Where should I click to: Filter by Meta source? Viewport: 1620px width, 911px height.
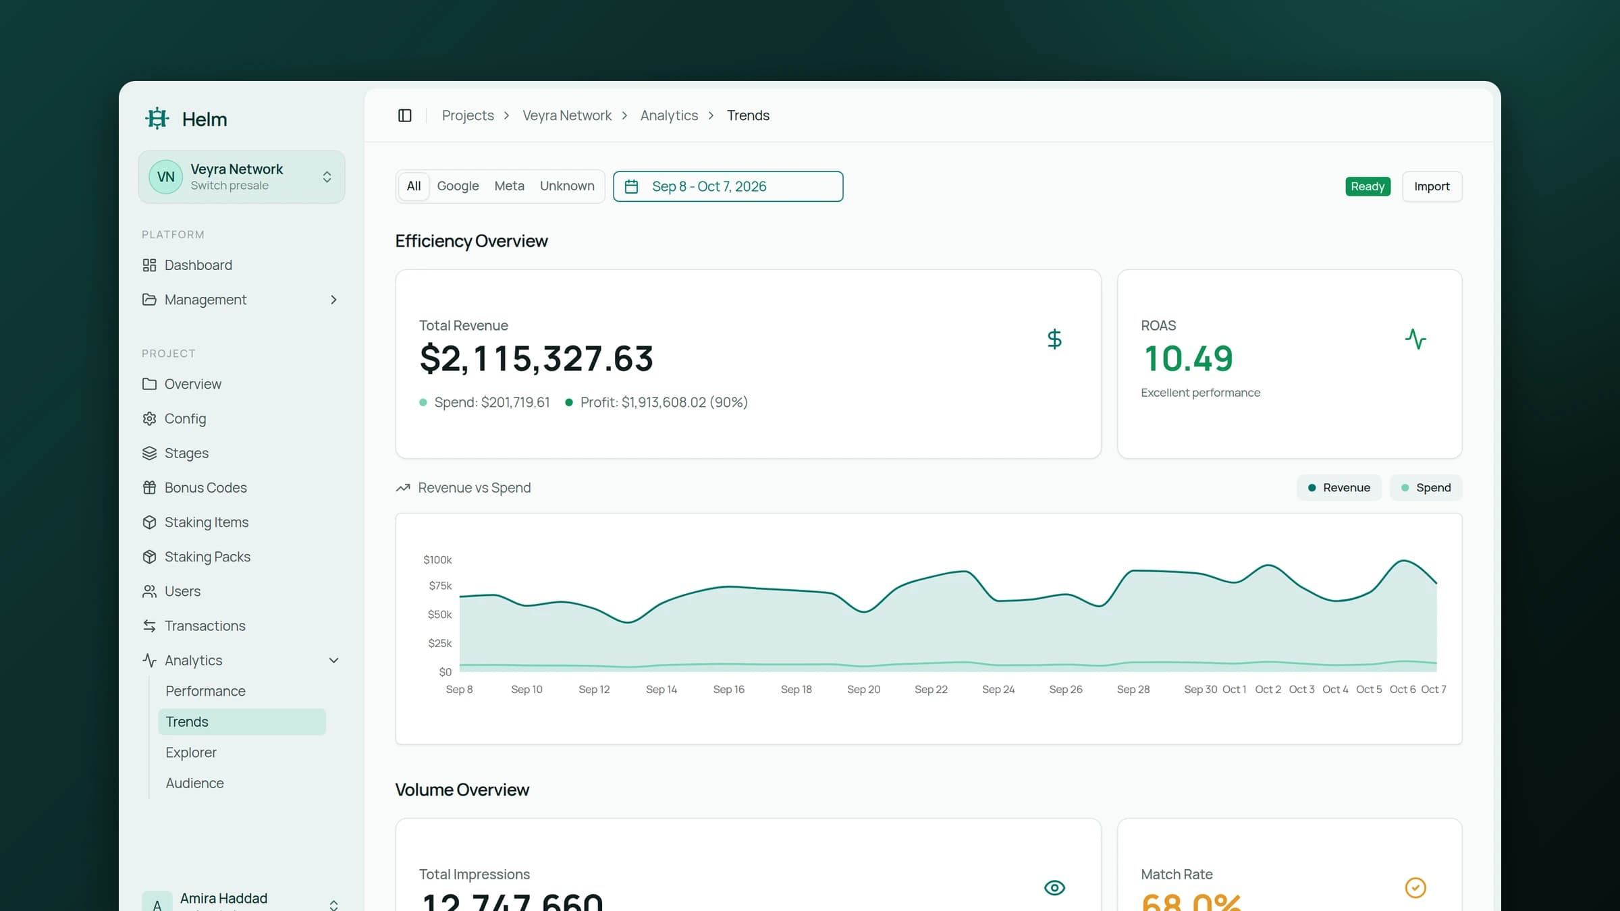(509, 186)
